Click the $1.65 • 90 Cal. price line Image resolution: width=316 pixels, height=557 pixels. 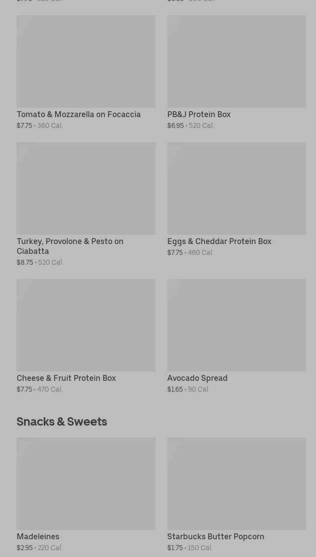pyautogui.click(x=188, y=390)
